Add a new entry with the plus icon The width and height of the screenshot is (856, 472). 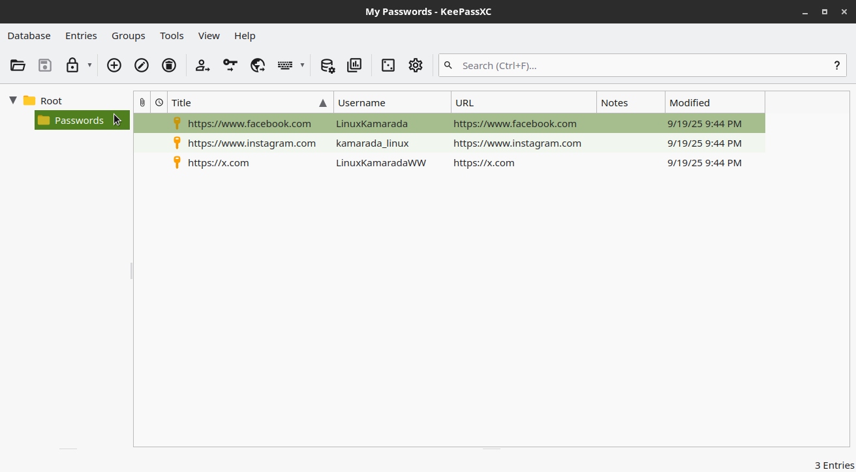(114, 65)
